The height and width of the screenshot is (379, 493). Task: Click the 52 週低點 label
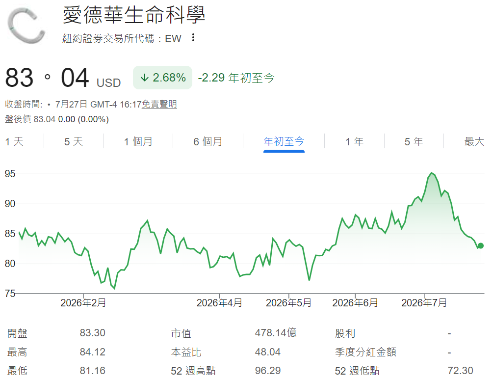[x=357, y=371]
